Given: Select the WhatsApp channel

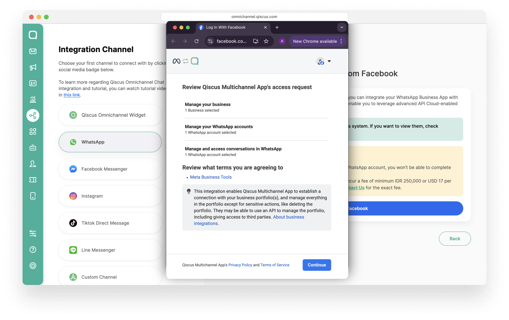Looking at the screenshot, I should [x=110, y=142].
